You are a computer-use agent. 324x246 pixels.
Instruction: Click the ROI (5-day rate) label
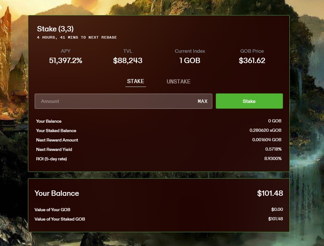[x=52, y=159]
